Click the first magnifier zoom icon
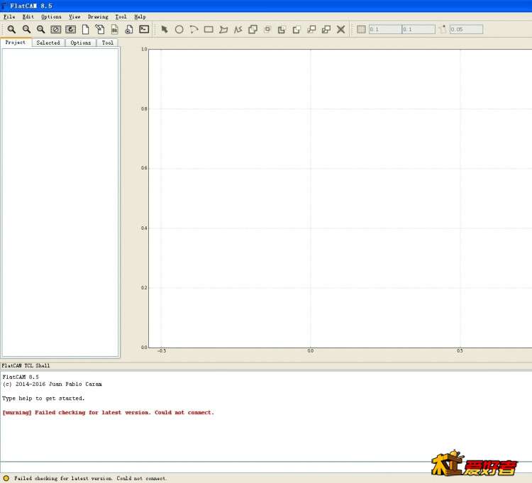 [11, 30]
